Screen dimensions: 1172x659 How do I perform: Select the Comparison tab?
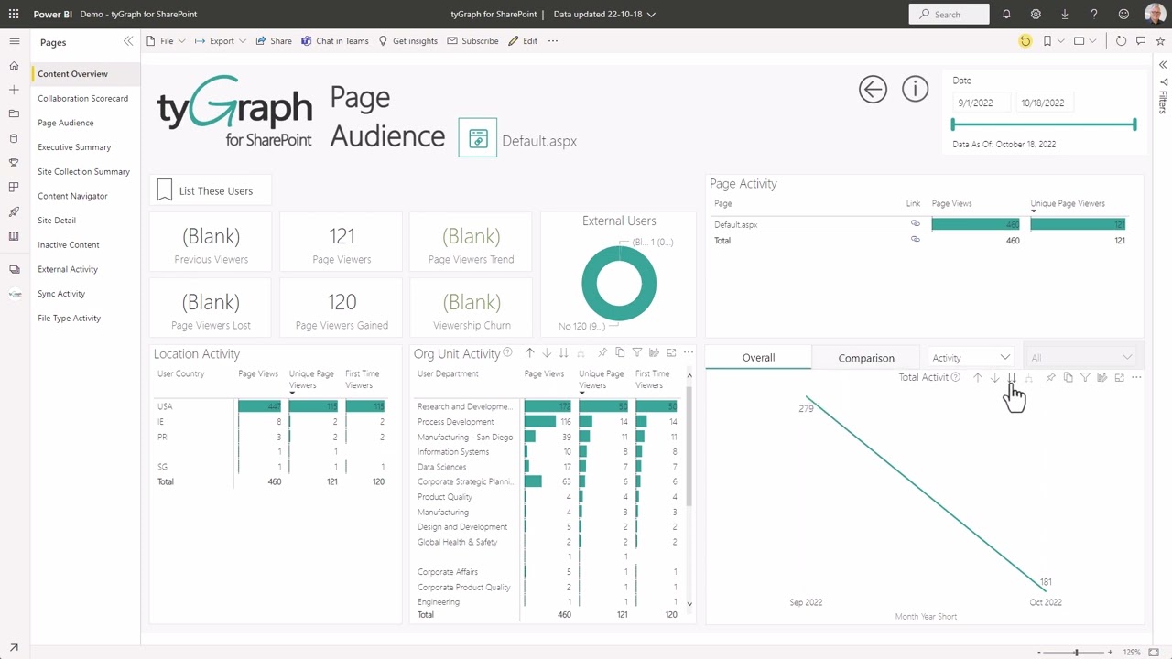[x=866, y=358]
